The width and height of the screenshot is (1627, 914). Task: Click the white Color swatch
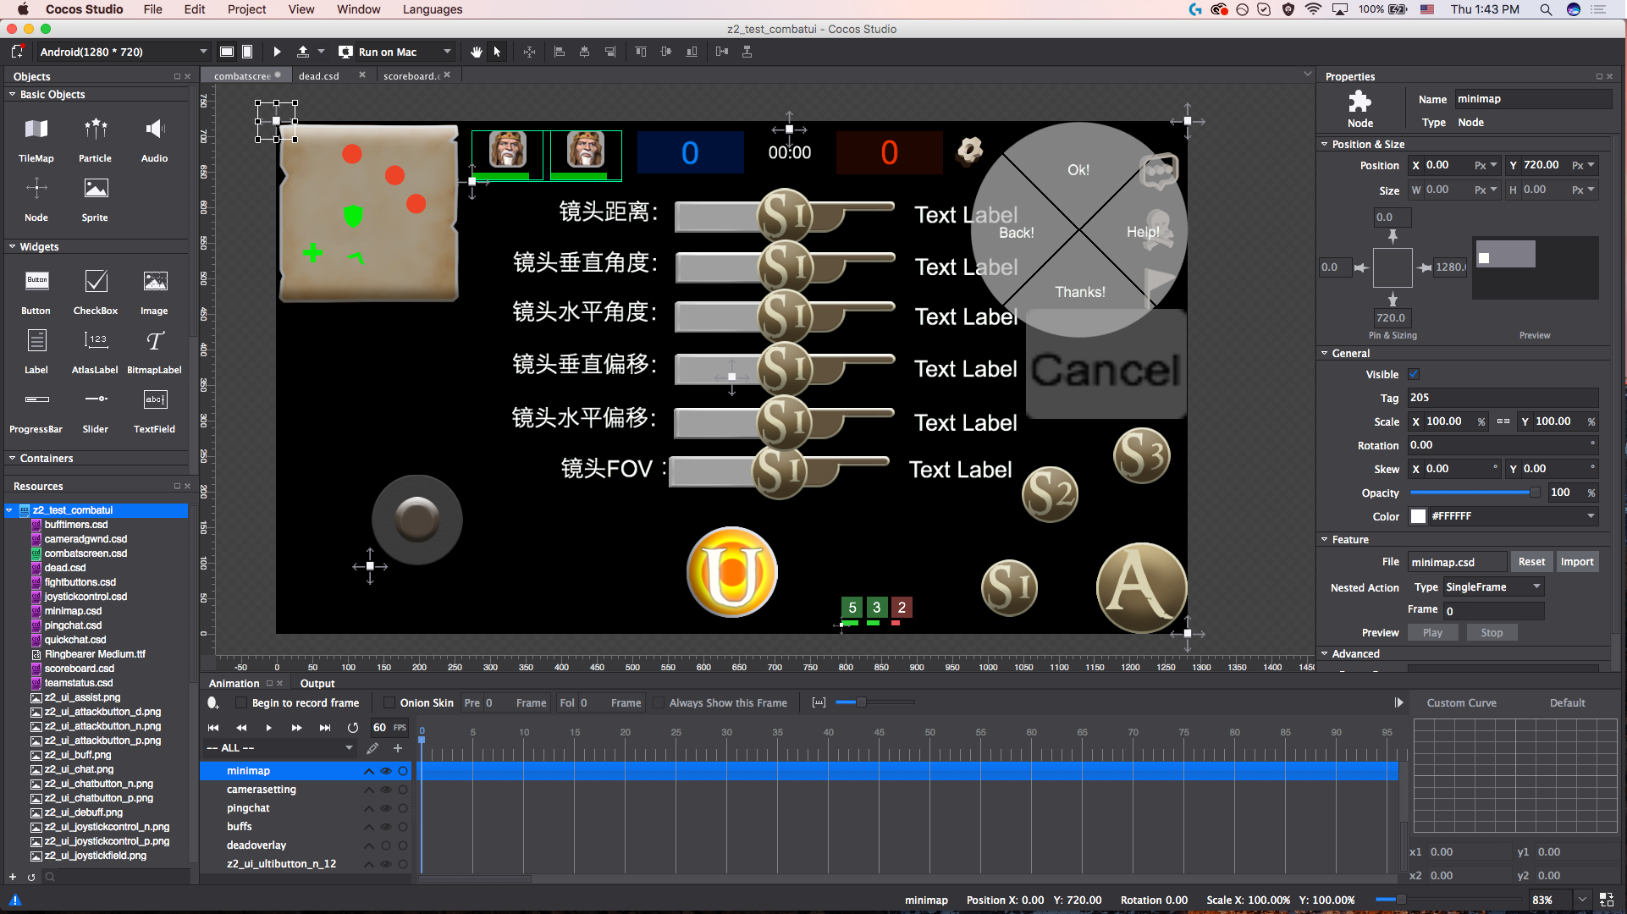(1419, 516)
